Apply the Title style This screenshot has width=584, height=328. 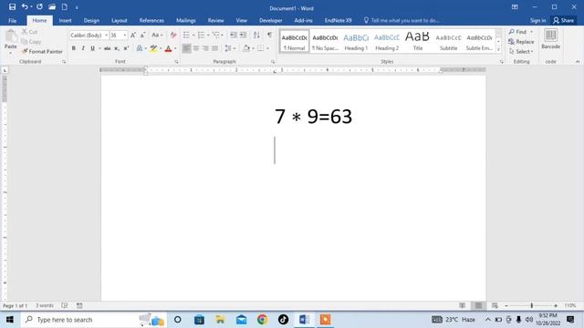click(418, 41)
